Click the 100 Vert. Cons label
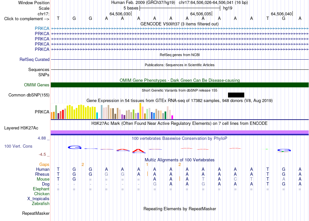This screenshot has height=221, width=309. [18, 146]
